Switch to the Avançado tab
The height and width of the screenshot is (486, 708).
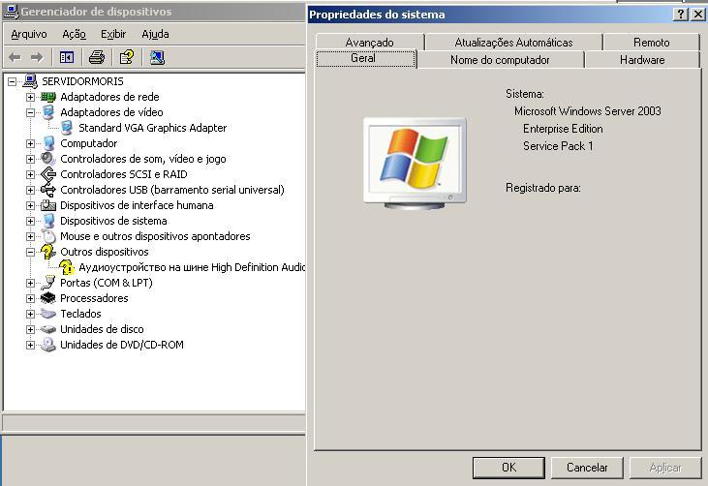click(x=370, y=42)
